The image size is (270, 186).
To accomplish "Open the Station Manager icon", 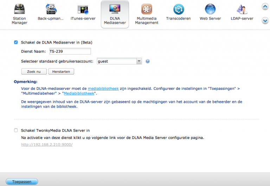I will [x=19, y=9].
